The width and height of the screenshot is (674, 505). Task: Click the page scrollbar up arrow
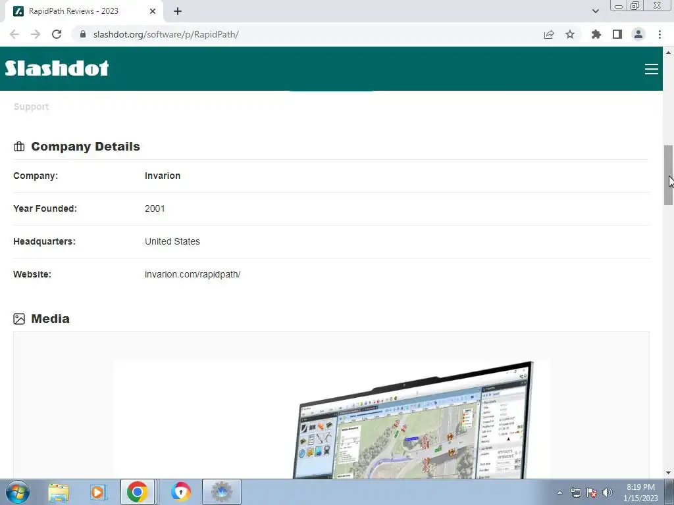click(x=669, y=53)
